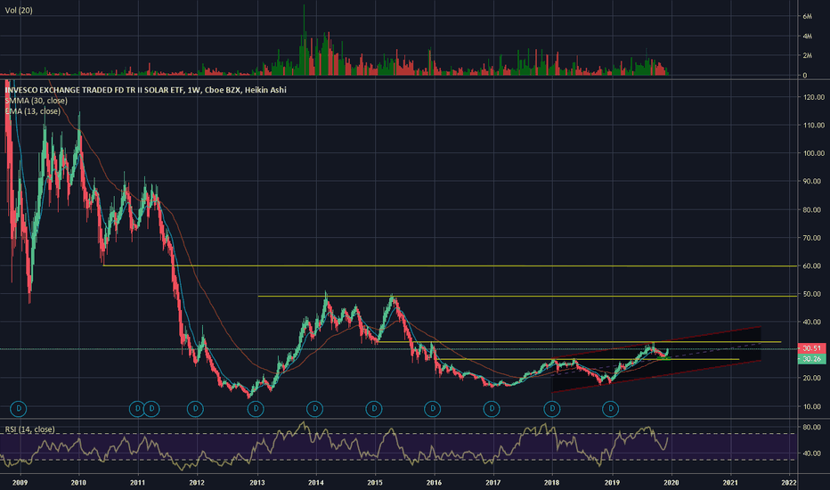Click the 4M volume axis label
The width and height of the screenshot is (830, 490).
pyautogui.click(x=807, y=36)
